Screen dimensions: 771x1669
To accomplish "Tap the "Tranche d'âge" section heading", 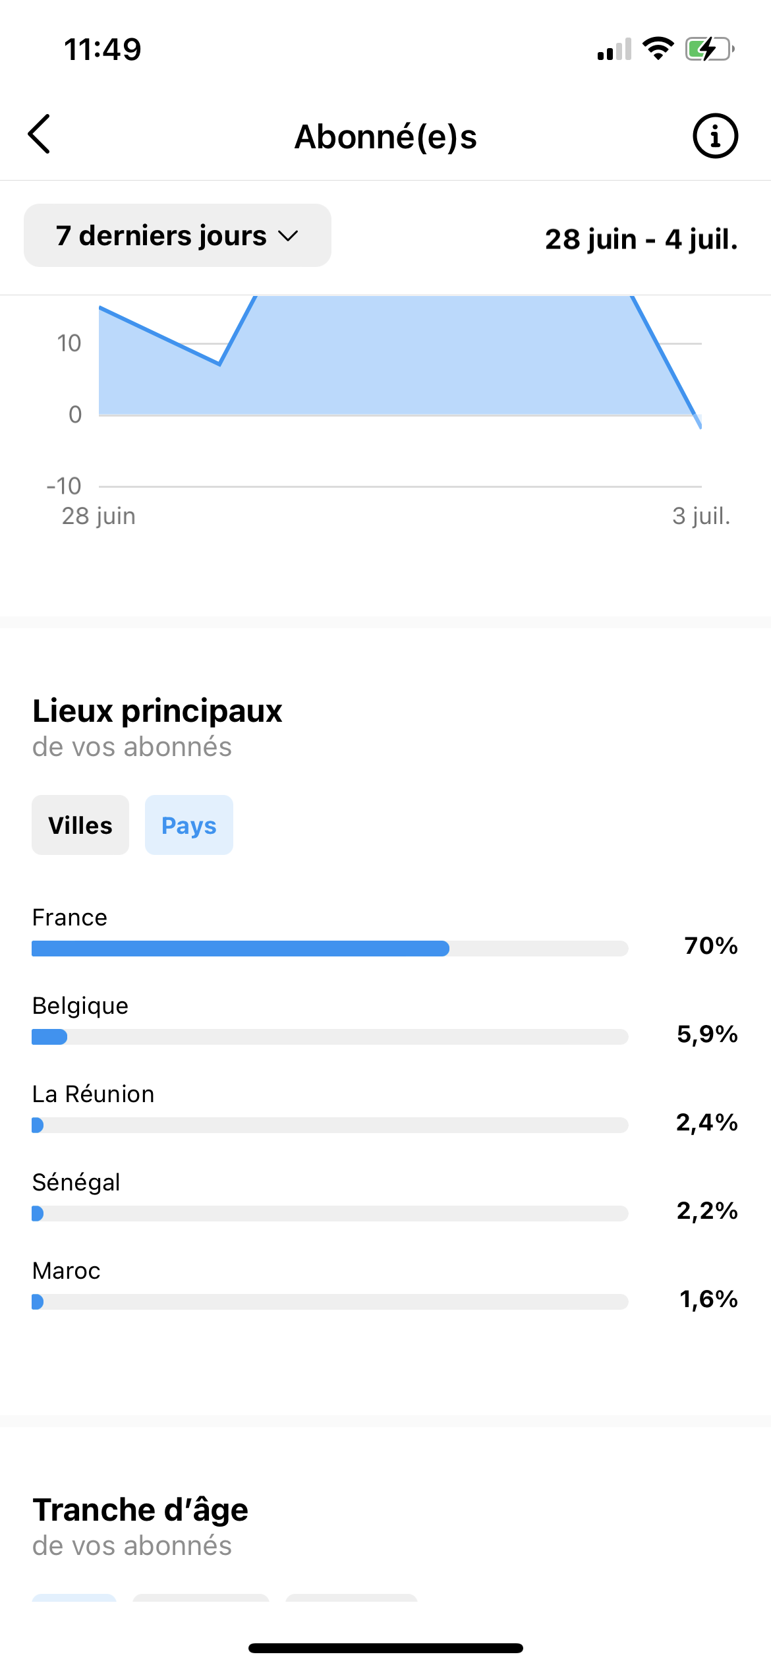I will 140,1509.
